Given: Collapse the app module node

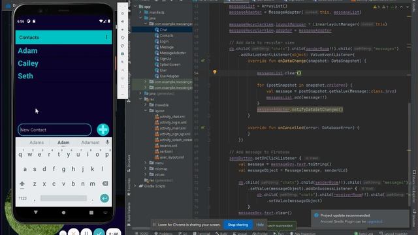Looking at the screenshot, I should tap(135, 7).
